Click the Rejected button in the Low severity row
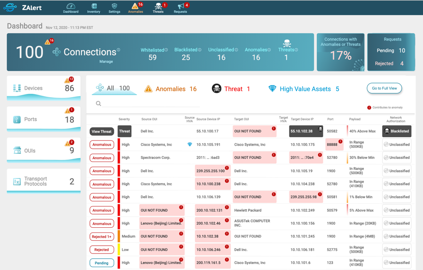The width and height of the screenshot is (423, 270). click(102, 250)
